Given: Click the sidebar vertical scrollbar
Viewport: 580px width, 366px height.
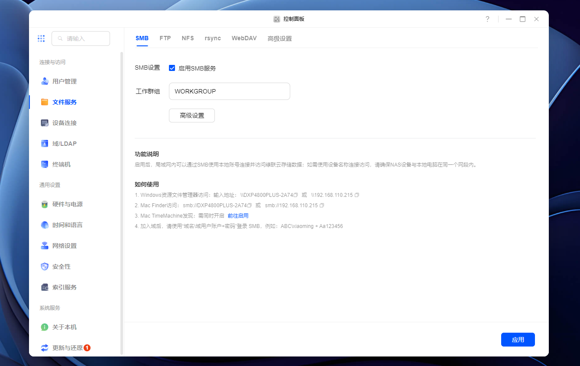Looking at the screenshot, I should tap(122, 203).
